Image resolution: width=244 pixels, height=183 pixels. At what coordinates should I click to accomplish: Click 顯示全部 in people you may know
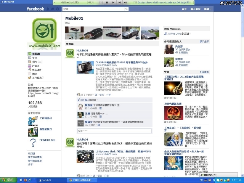pyautogui.click(x=204, y=42)
